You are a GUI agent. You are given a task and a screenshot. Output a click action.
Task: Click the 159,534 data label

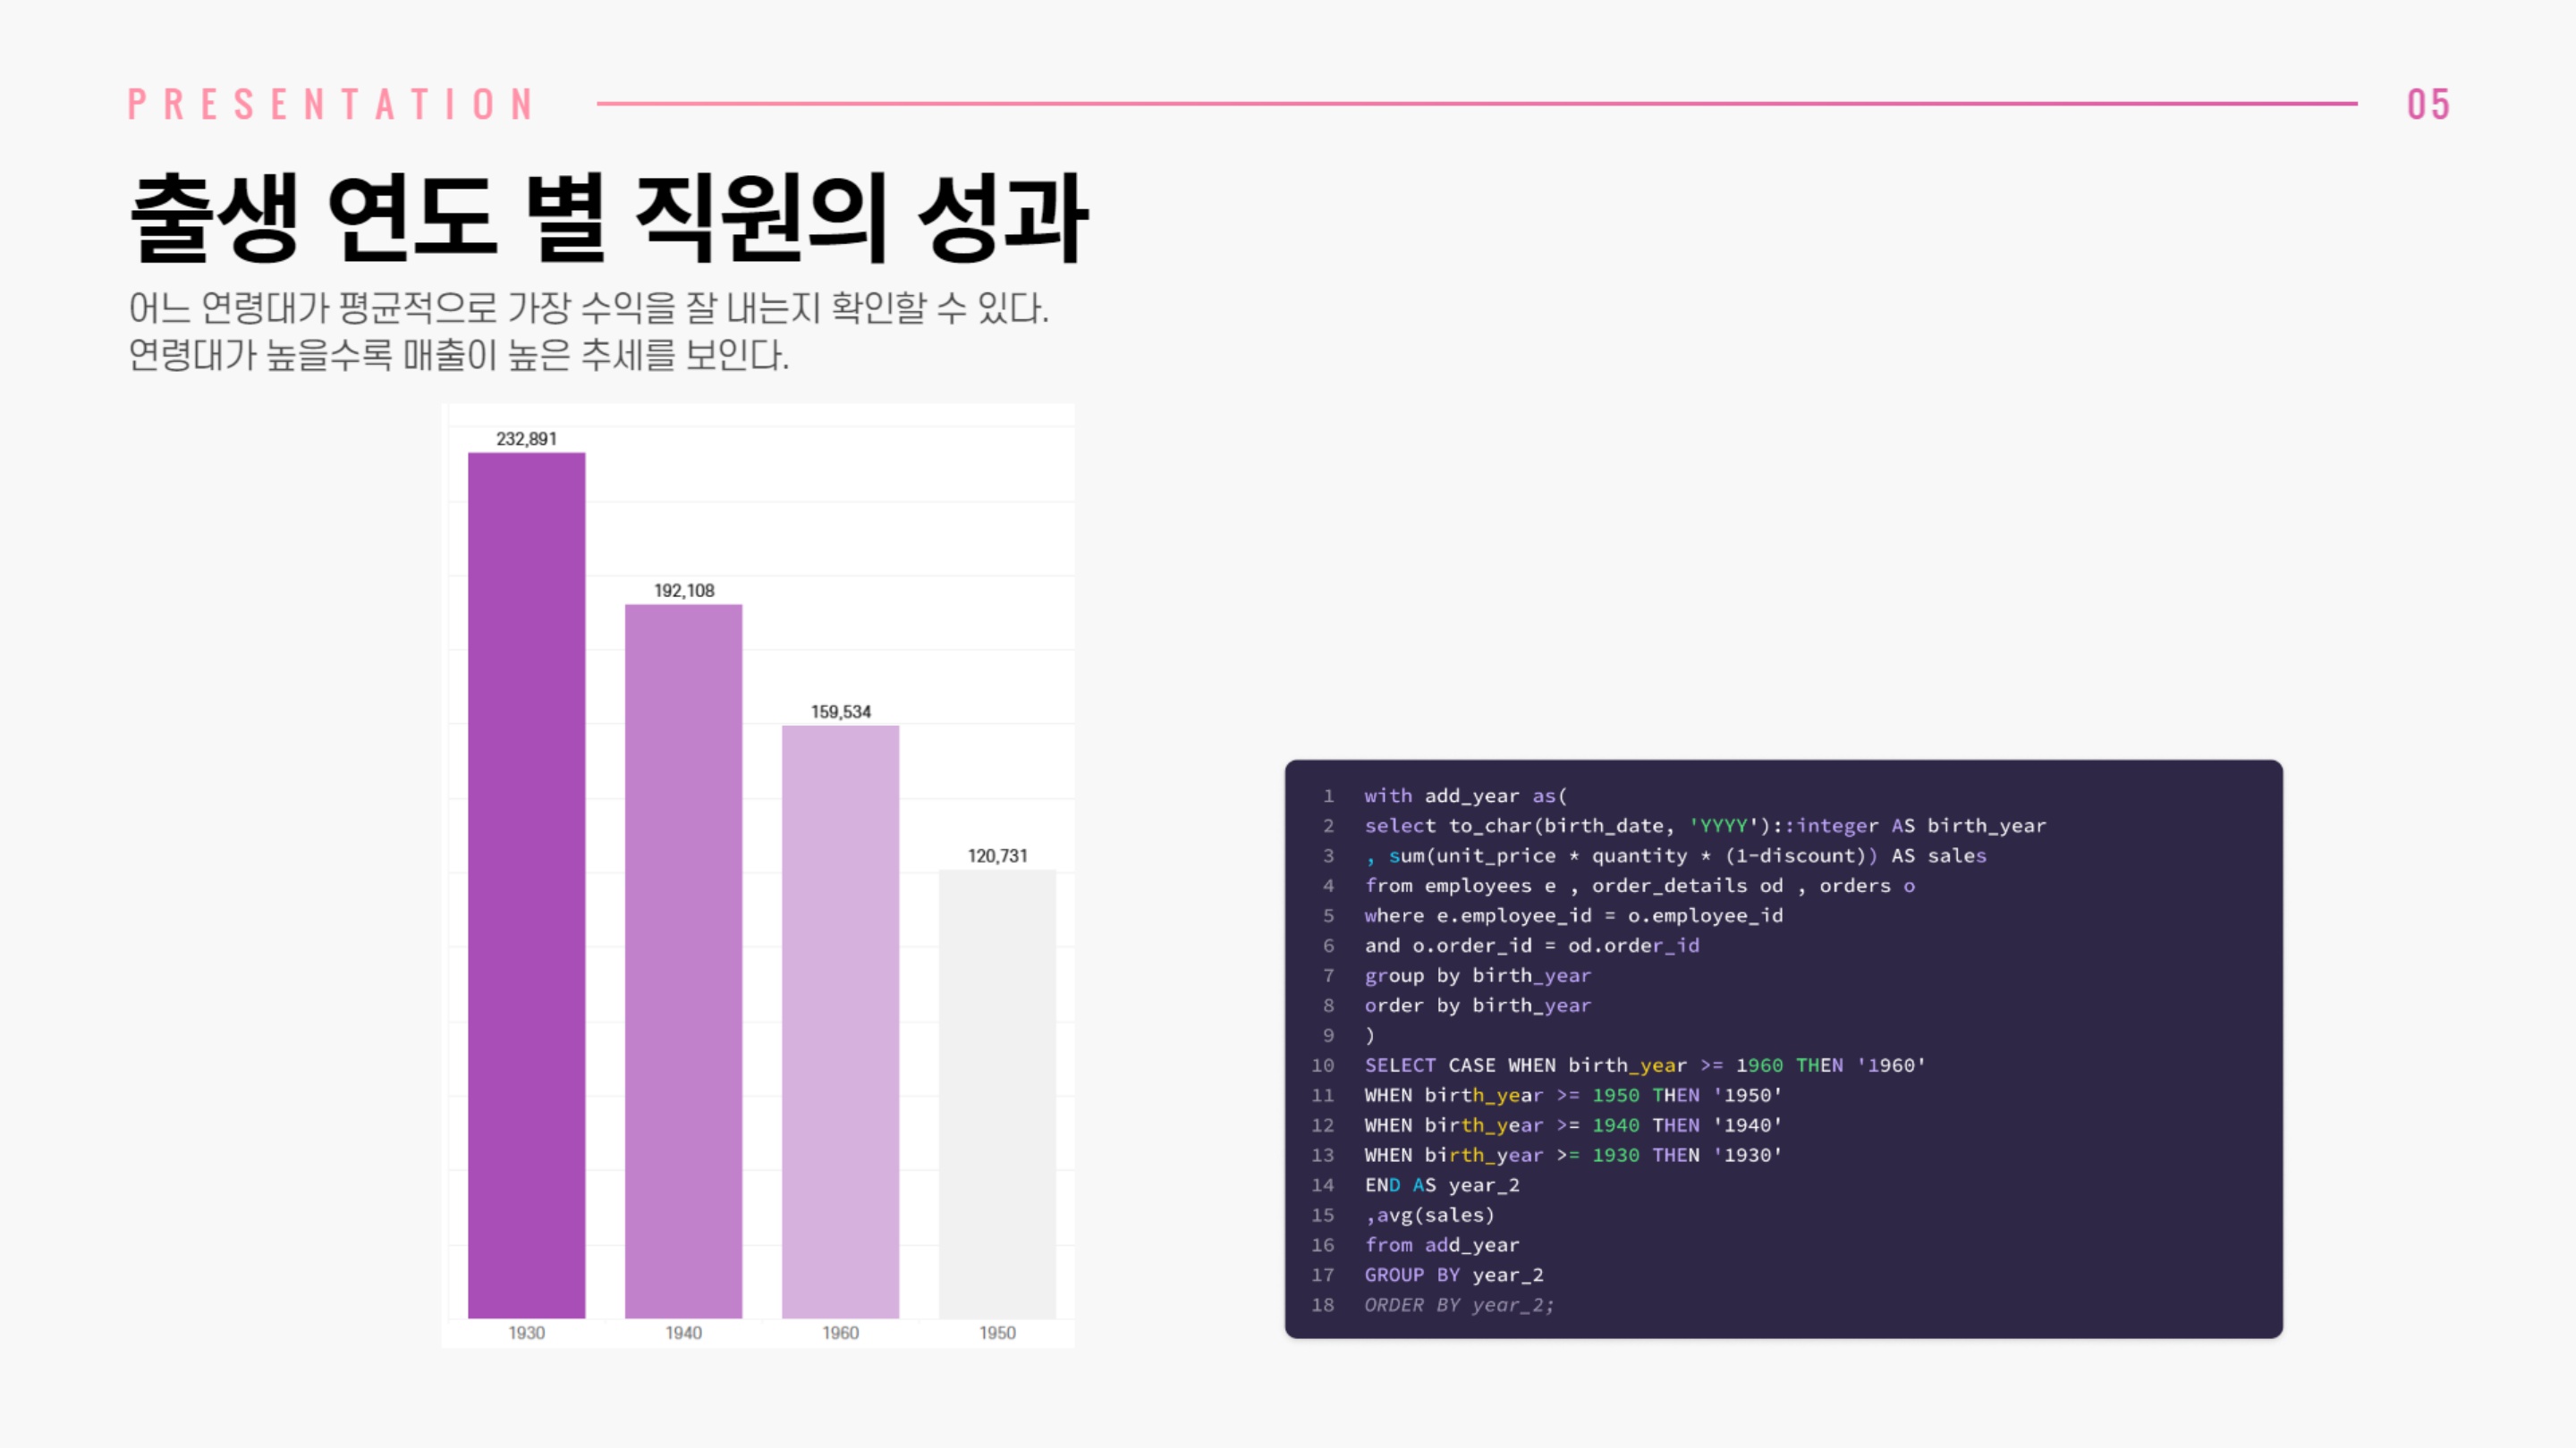840,711
